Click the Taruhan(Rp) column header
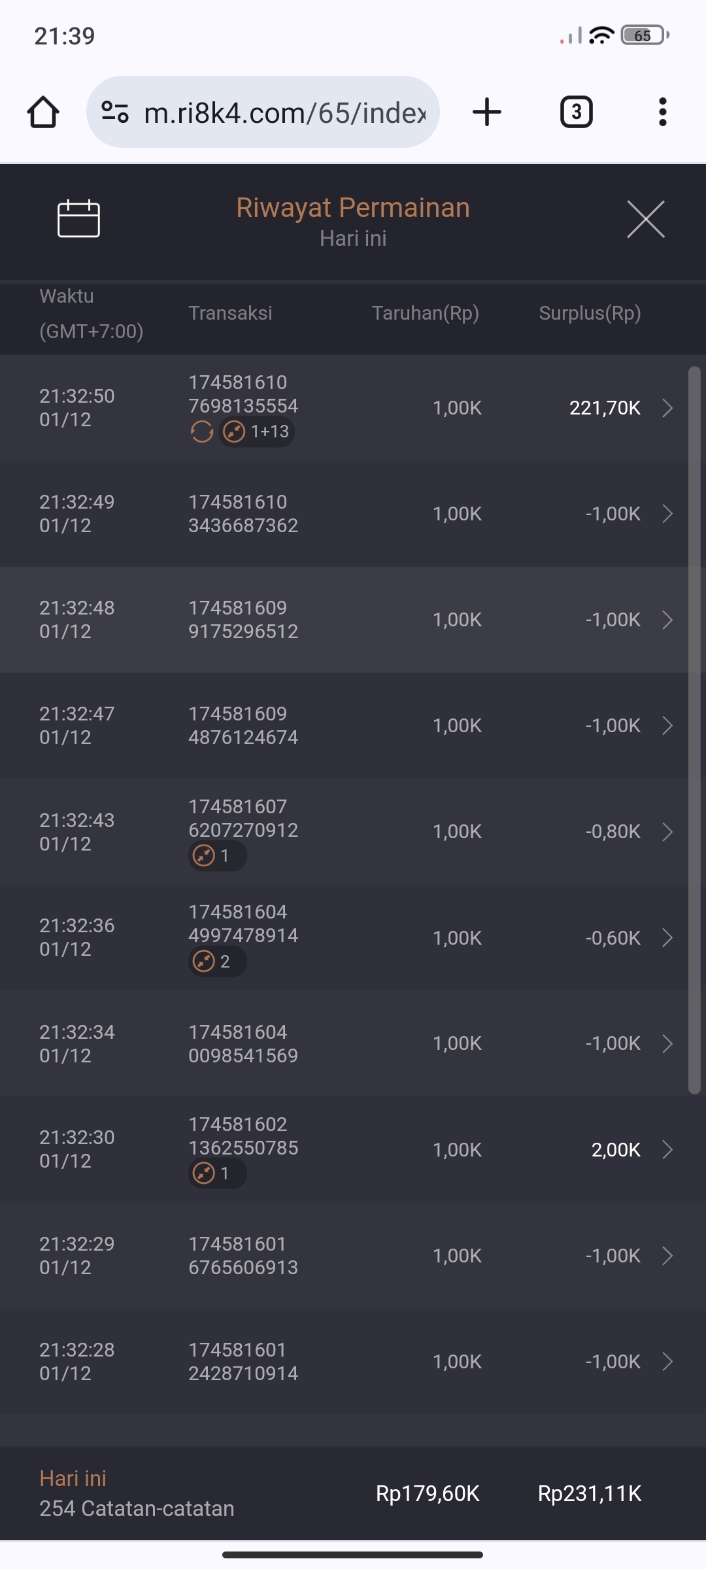Screen dimensions: 706x1569 425,313
